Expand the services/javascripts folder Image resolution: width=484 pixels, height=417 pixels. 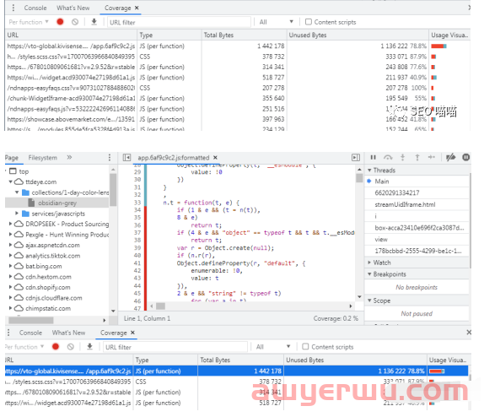[x=17, y=214]
